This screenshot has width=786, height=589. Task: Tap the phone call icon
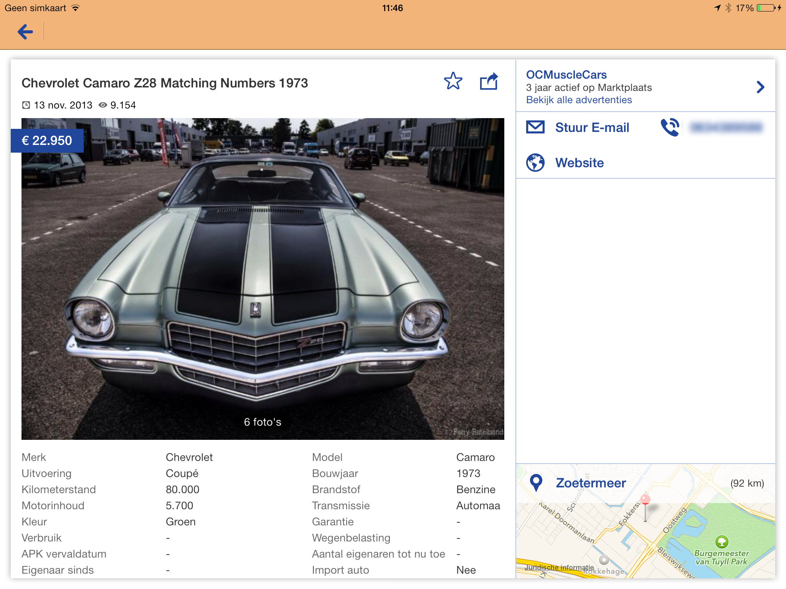670,127
